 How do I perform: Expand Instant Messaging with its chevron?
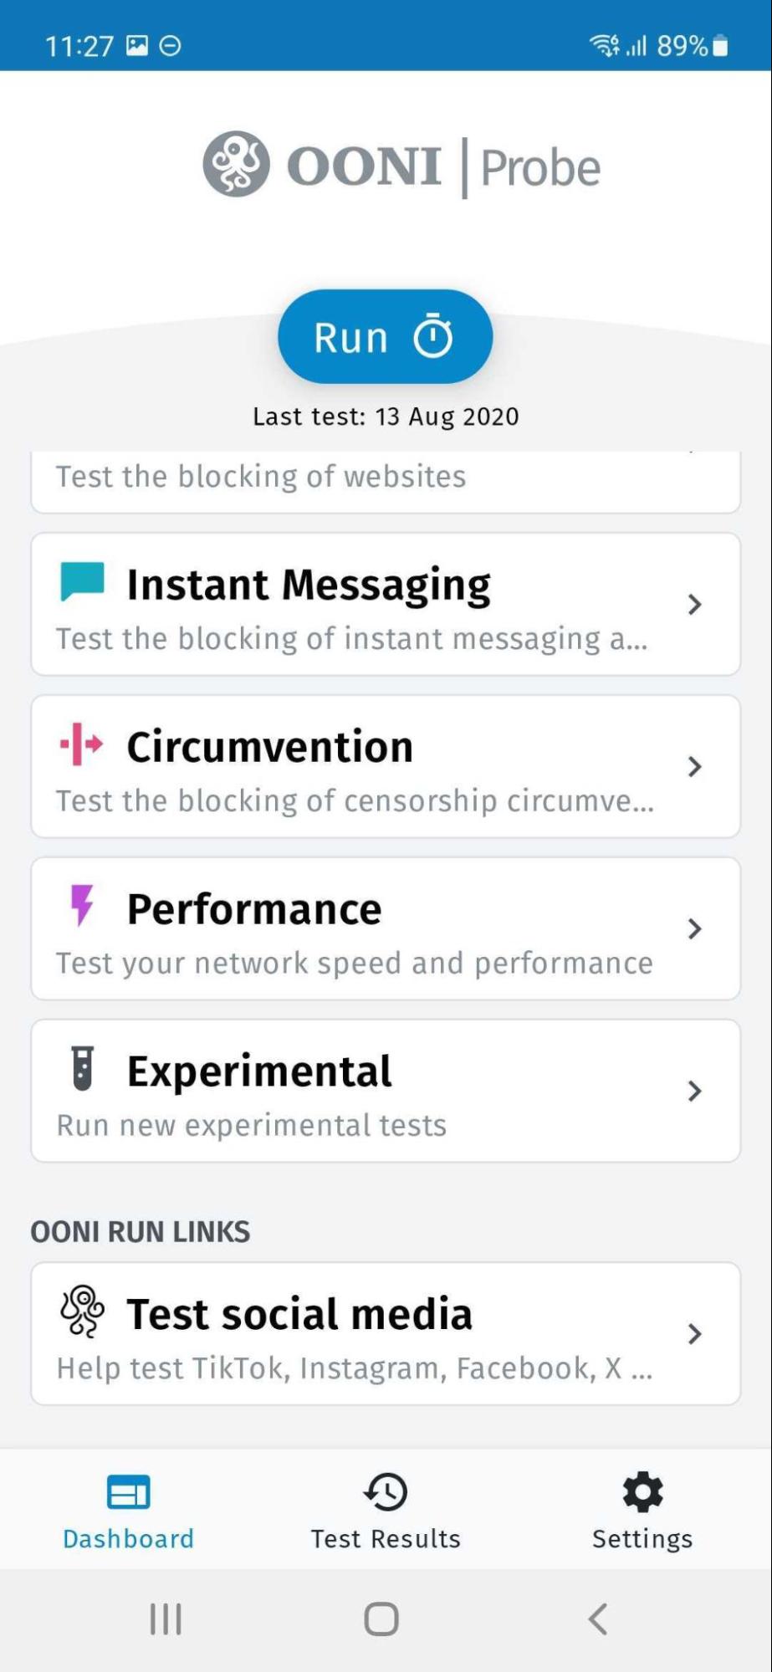coord(694,605)
